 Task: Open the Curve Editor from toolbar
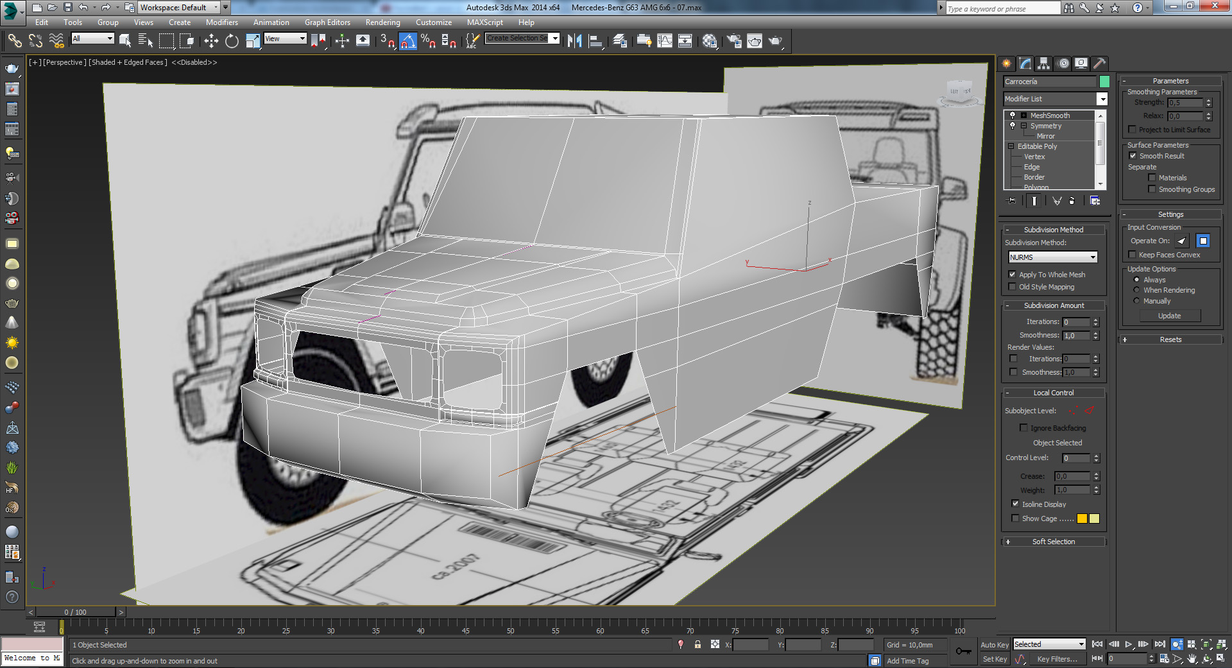(x=665, y=41)
